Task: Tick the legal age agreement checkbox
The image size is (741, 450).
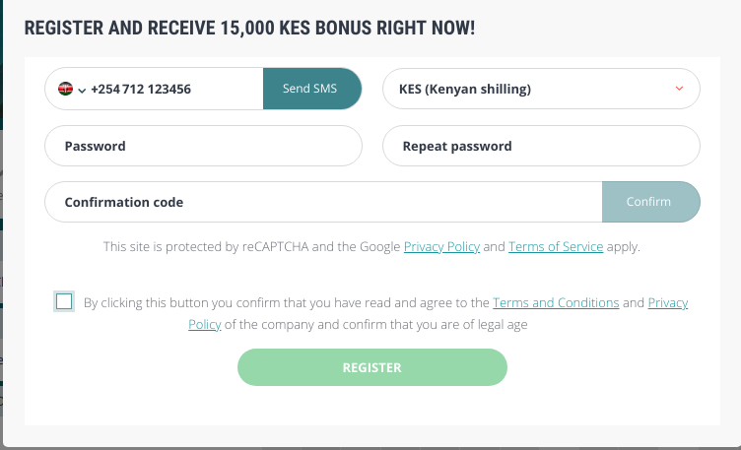Action: point(65,301)
